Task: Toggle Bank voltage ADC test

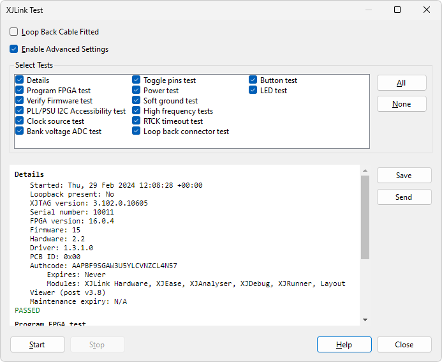Action: click(x=20, y=132)
